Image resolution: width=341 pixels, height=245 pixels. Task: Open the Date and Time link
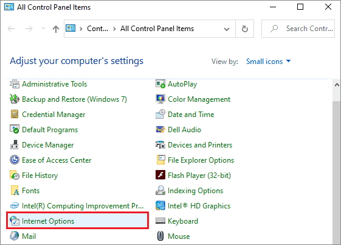click(x=191, y=115)
